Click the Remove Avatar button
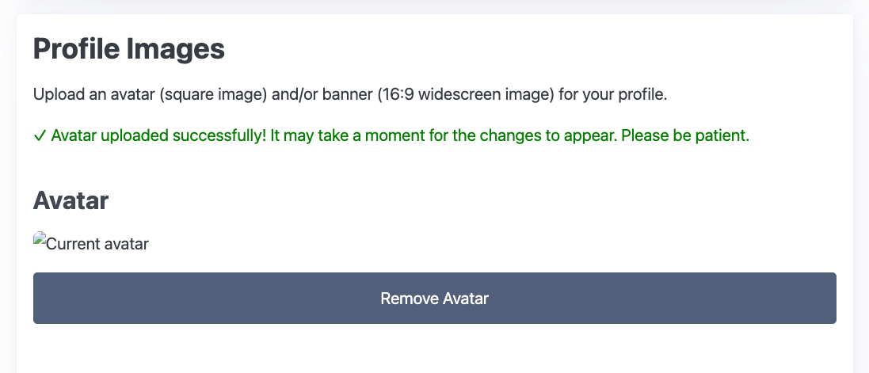This screenshot has width=869, height=373. [434, 299]
